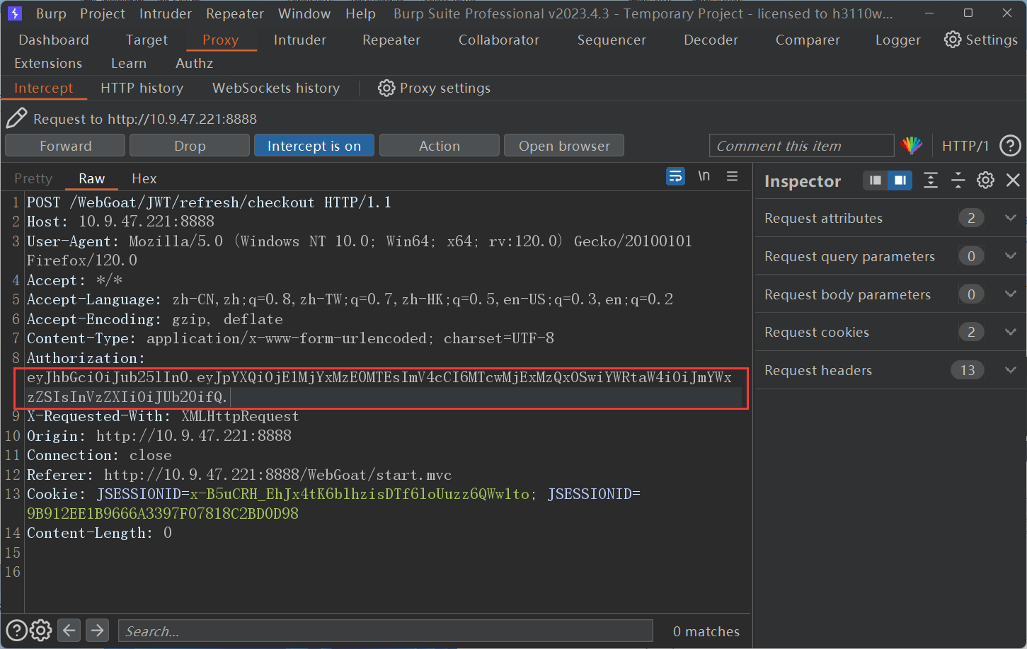Screen dimensions: 1027x649
Task: Click the pencil edit request icon
Action: click(16, 118)
